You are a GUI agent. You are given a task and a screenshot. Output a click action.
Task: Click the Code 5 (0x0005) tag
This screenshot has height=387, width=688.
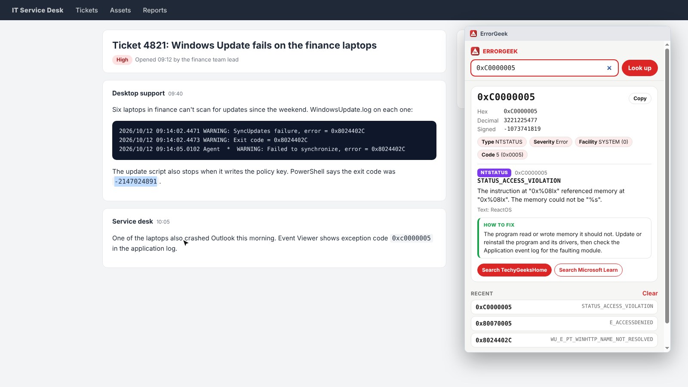pyautogui.click(x=502, y=155)
